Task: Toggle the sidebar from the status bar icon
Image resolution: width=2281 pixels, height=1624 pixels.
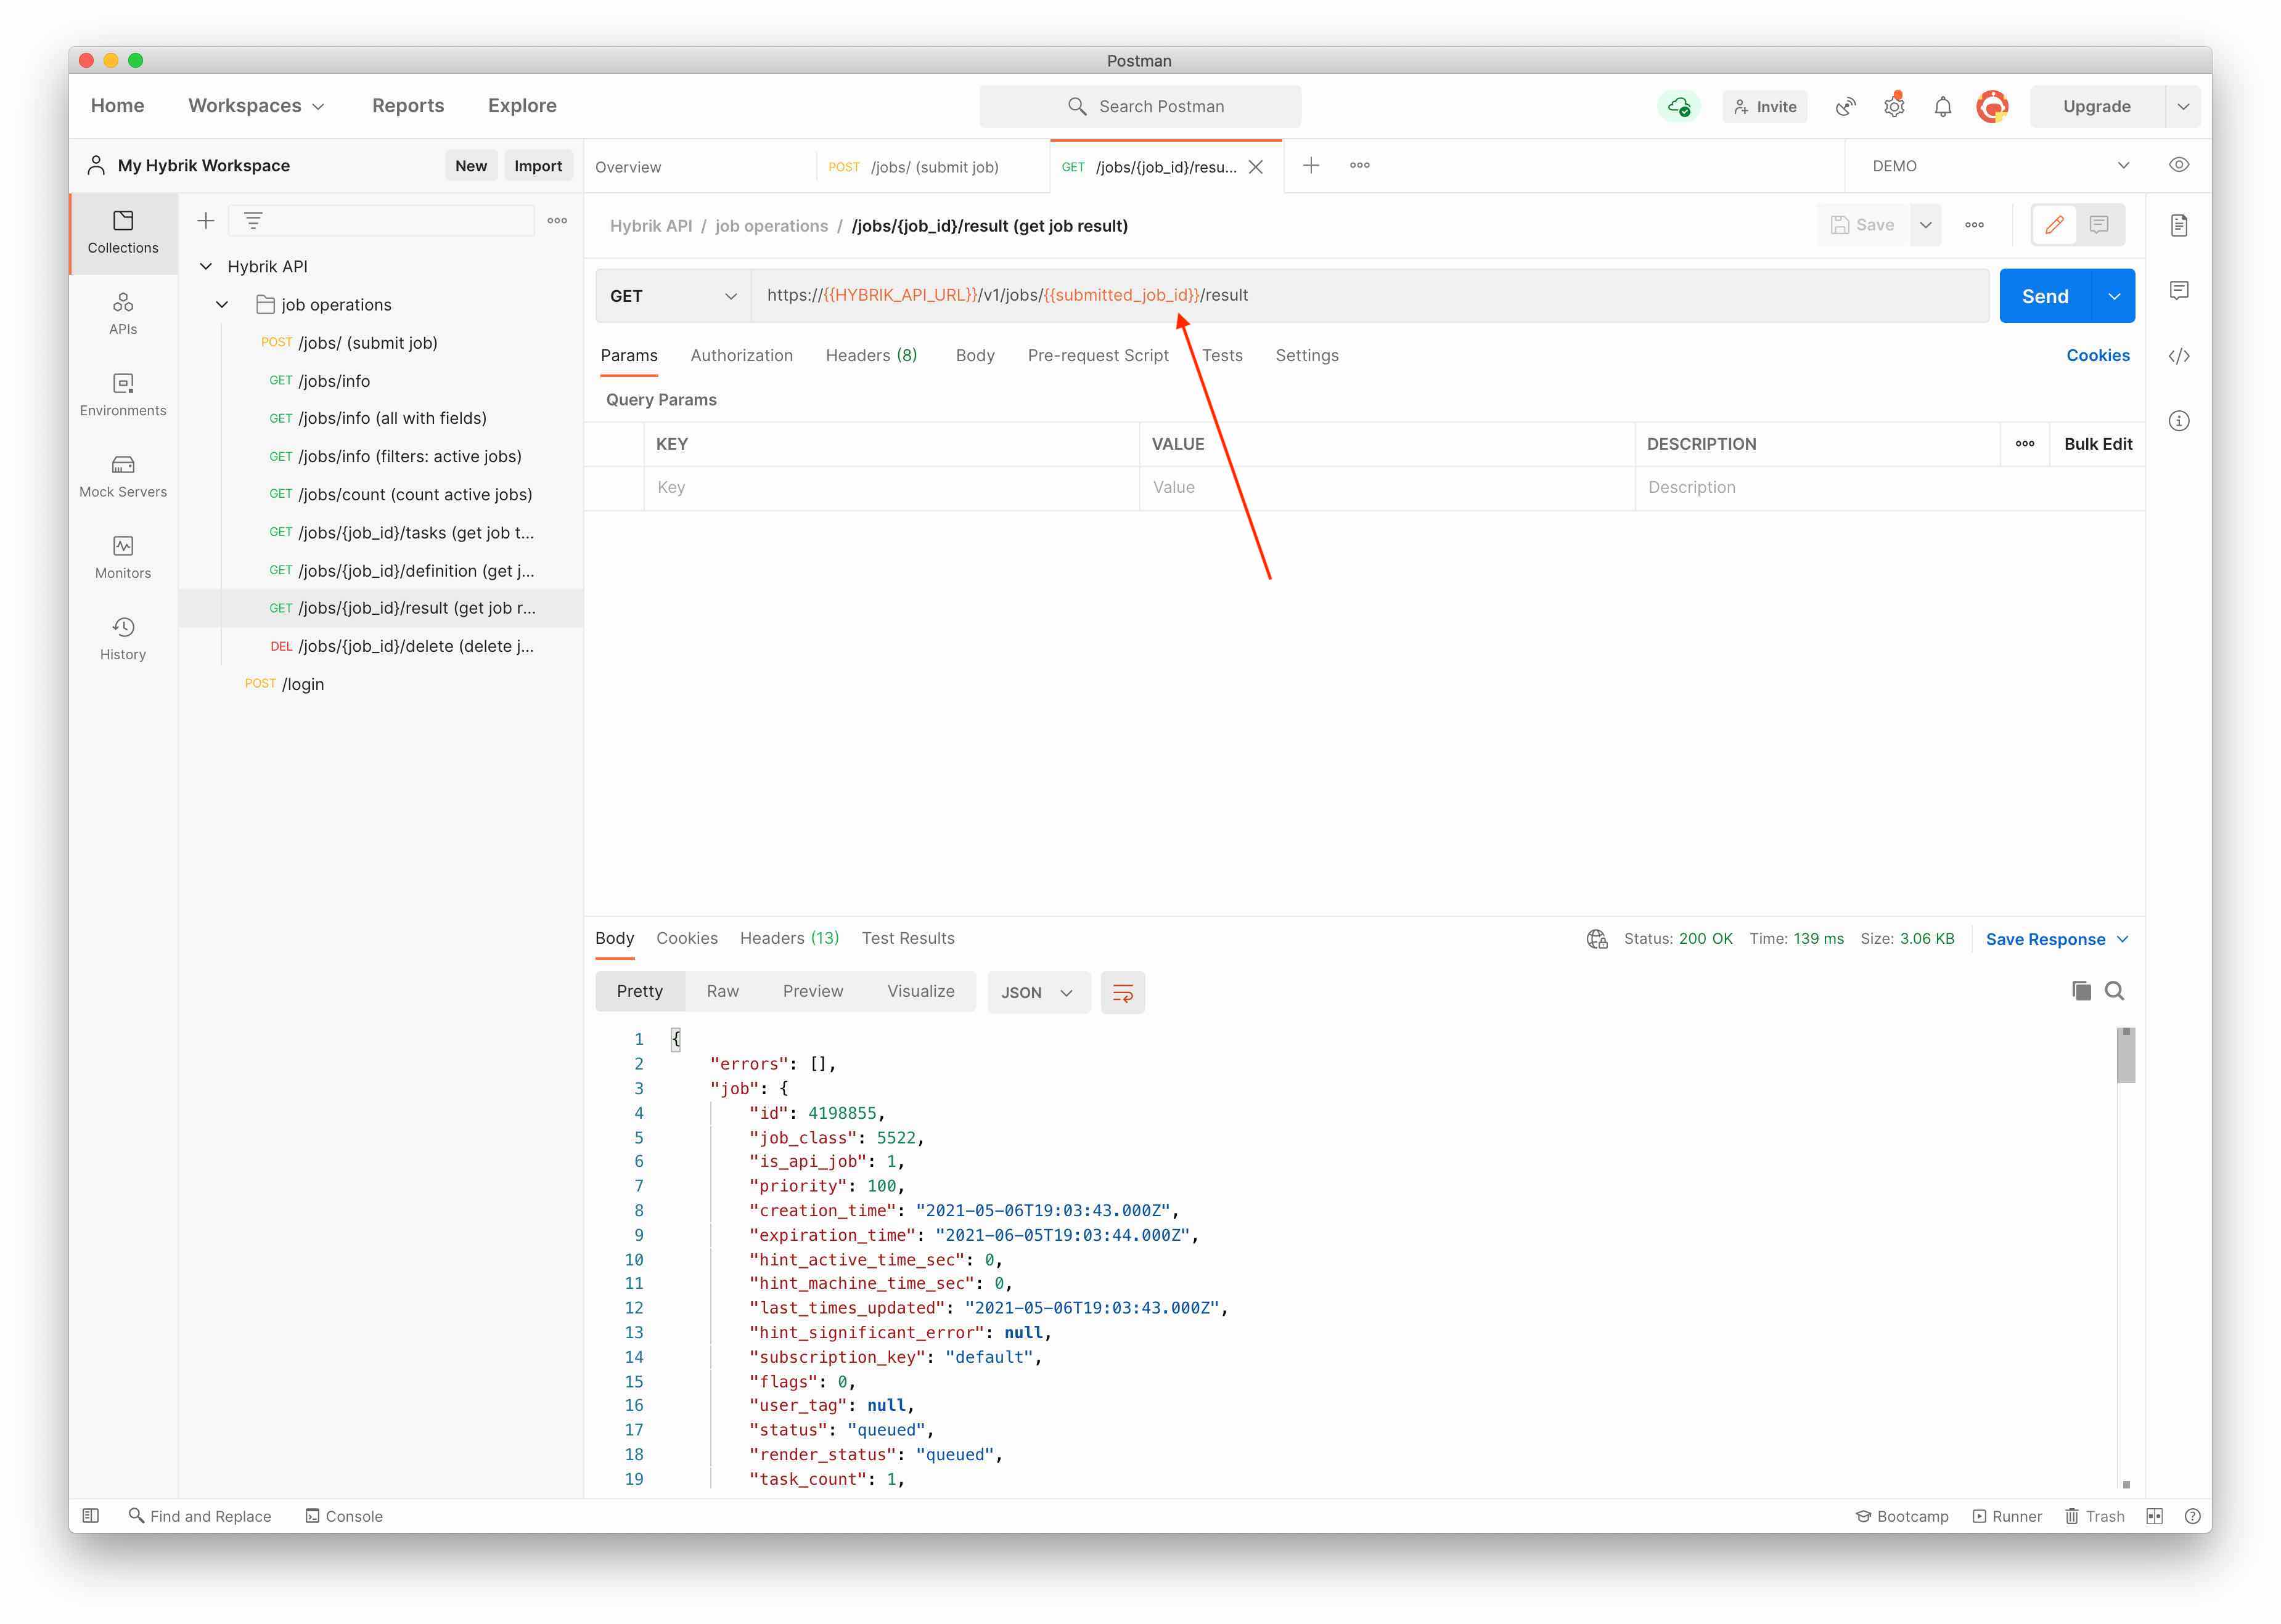Action: (x=91, y=1516)
